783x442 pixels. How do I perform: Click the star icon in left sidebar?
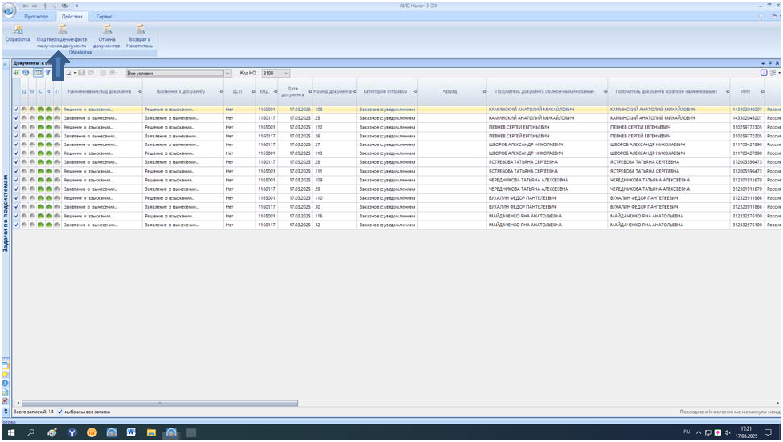coord(5,373)
